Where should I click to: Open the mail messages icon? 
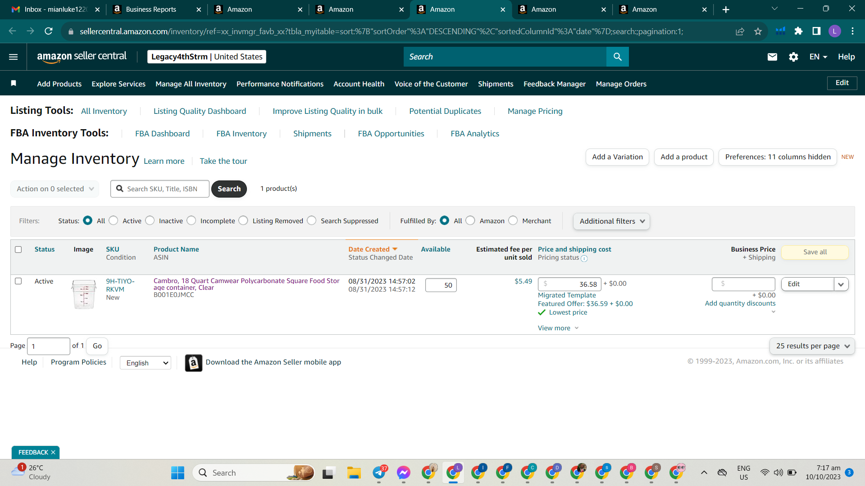coord(772,57)
